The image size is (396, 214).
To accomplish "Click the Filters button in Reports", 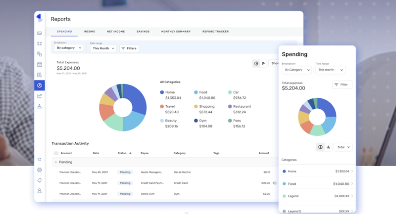I will point(129,48).
